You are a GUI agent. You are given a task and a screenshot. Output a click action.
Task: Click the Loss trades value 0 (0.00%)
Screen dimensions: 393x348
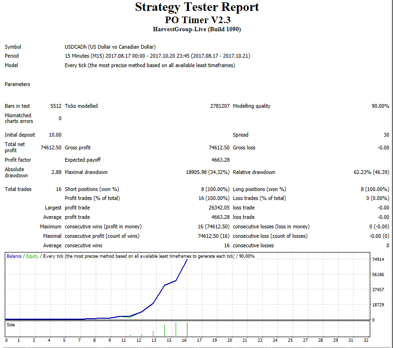(x=378, y=198)
